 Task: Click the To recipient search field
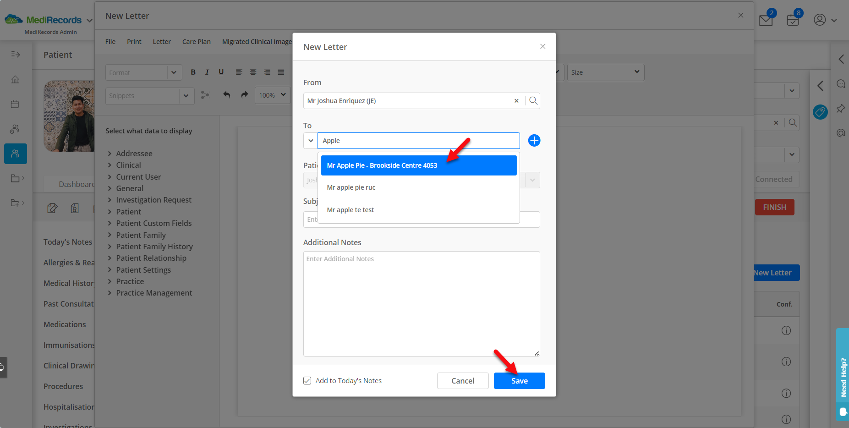419,141
